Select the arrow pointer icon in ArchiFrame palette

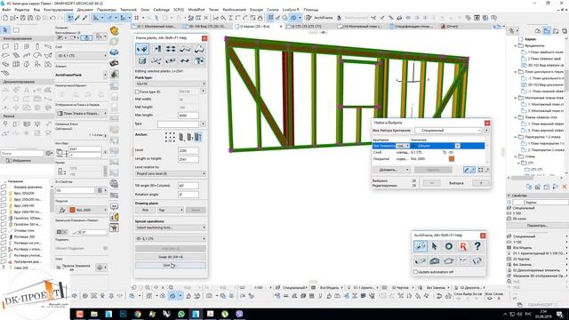tap(435, 246)
